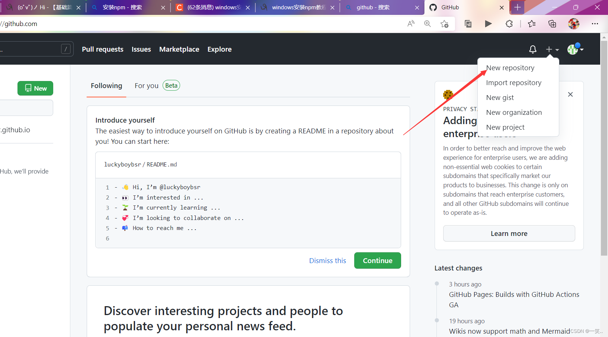This screenshot has width=608, height=337.
Task: Open GitHub Pages Builds changelog link
Action: [x=514, y=299]
